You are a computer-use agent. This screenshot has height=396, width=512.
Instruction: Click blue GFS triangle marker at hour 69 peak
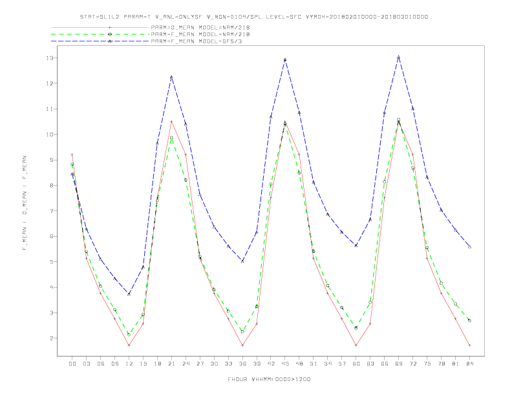(398, 57)
